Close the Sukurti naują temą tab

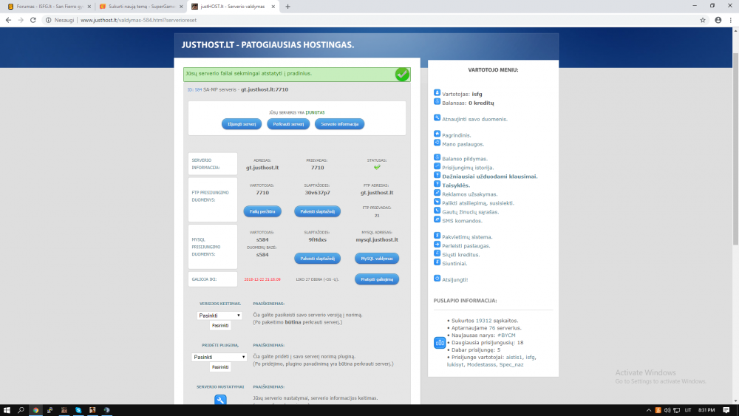point(181,7)
